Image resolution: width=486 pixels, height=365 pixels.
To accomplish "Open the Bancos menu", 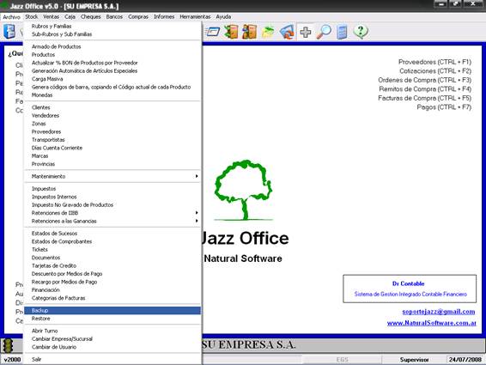I will [114, 16].
